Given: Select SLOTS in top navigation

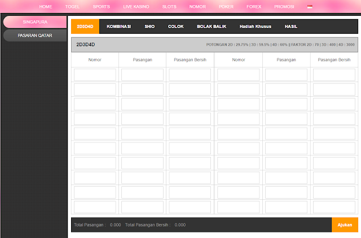Looking at the screenshot, I should (169, 7).
